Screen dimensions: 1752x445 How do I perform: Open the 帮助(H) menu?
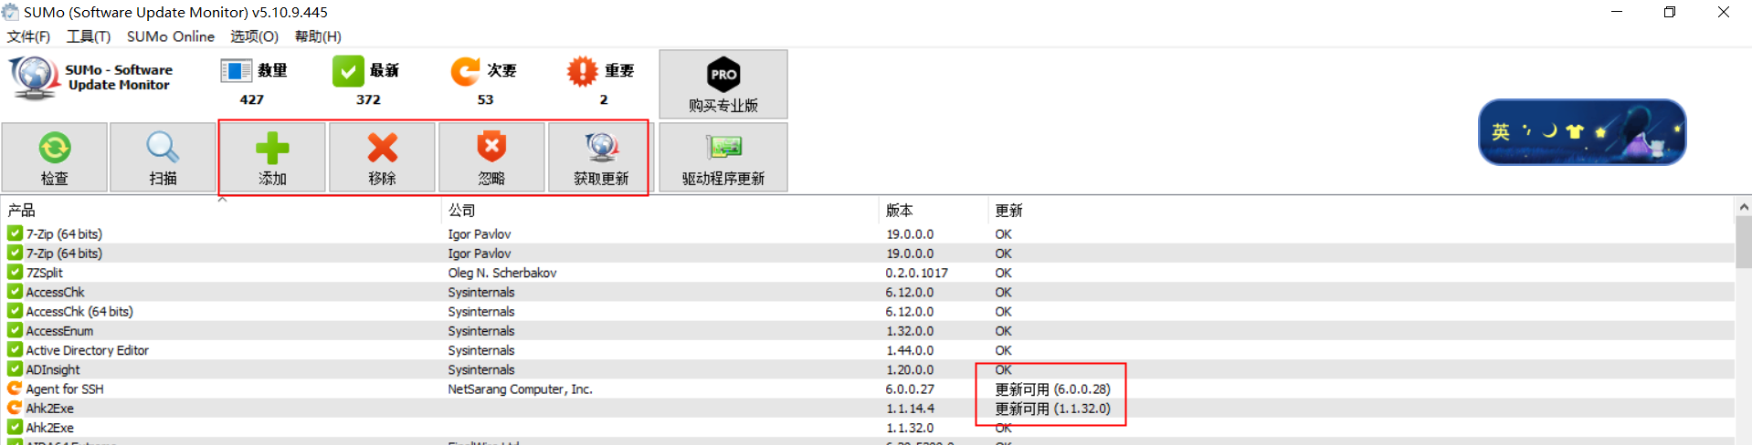318,36
